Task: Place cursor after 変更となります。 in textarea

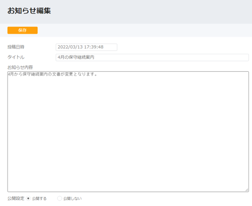Action: [98, 74]
